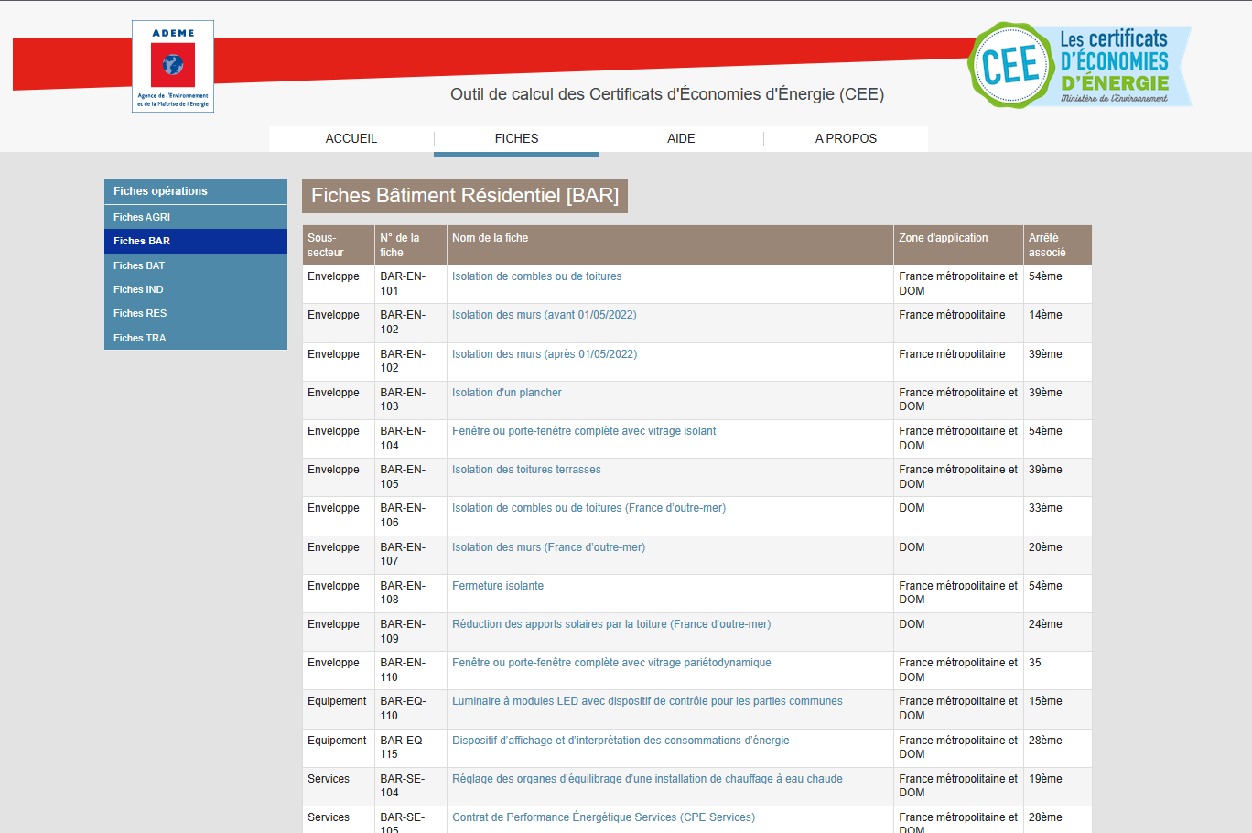This screenshot has height=833, width=1252.
Task: Click the '33ème' arrêté cell
Action: pyautogui.click(x=1057, y=515)
